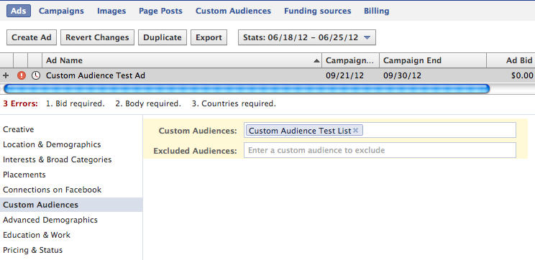Image resolution: width=535 pixels, height=260 pixels.
Task: Open the Stats date range dropdown
Action: (x=307, y=37)
